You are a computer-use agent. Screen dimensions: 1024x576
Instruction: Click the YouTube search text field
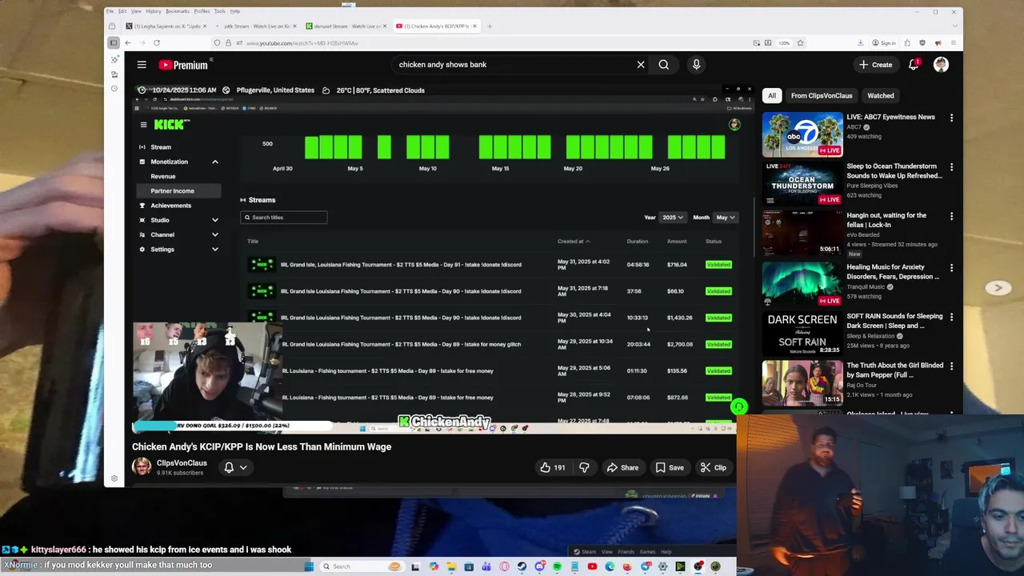[x=512, y=65]
